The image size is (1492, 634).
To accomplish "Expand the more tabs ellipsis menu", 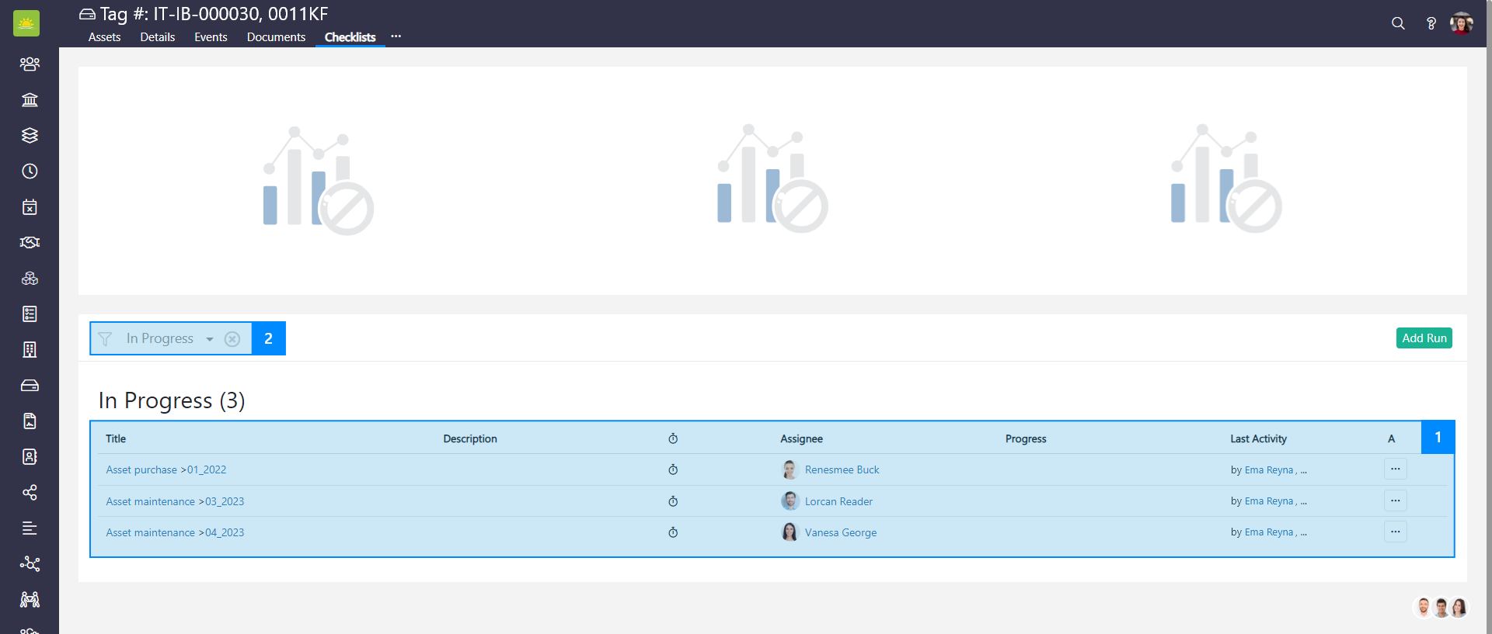I will (396, 36).
